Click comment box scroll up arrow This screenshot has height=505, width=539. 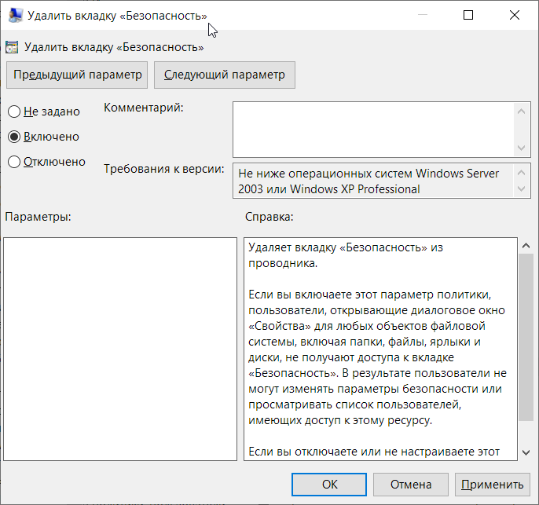521,112
